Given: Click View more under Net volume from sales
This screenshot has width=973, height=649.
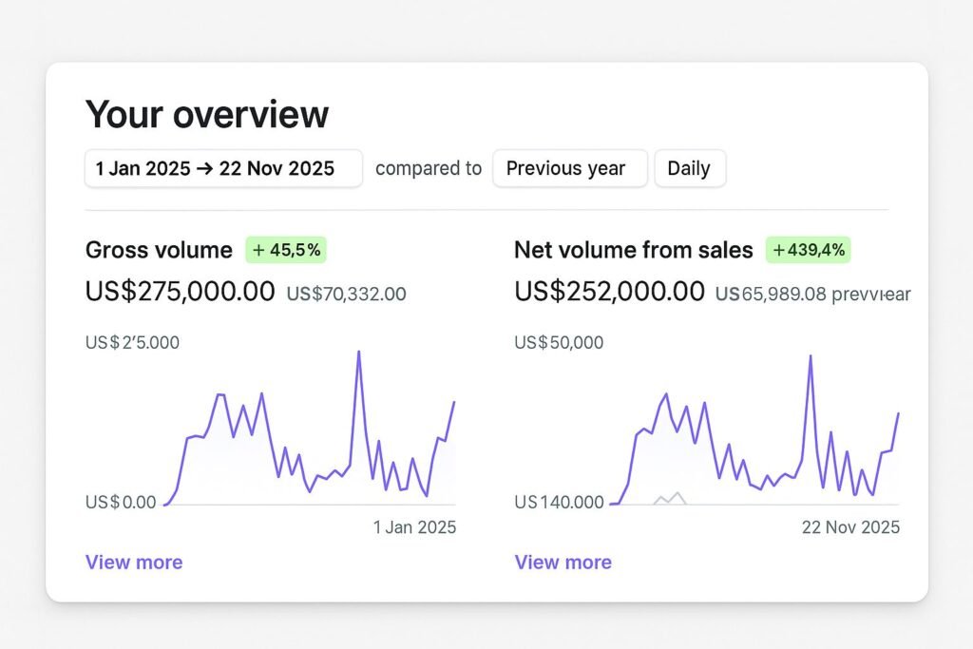Looking at the screenshot, I should tap(563, 562).
